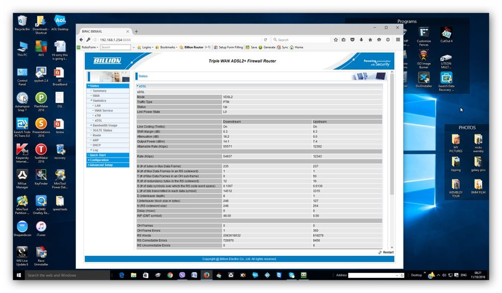Select PlanMaker 2016 desktop icon
Viewport: 502px width, 293px height.
pos(41,101)
